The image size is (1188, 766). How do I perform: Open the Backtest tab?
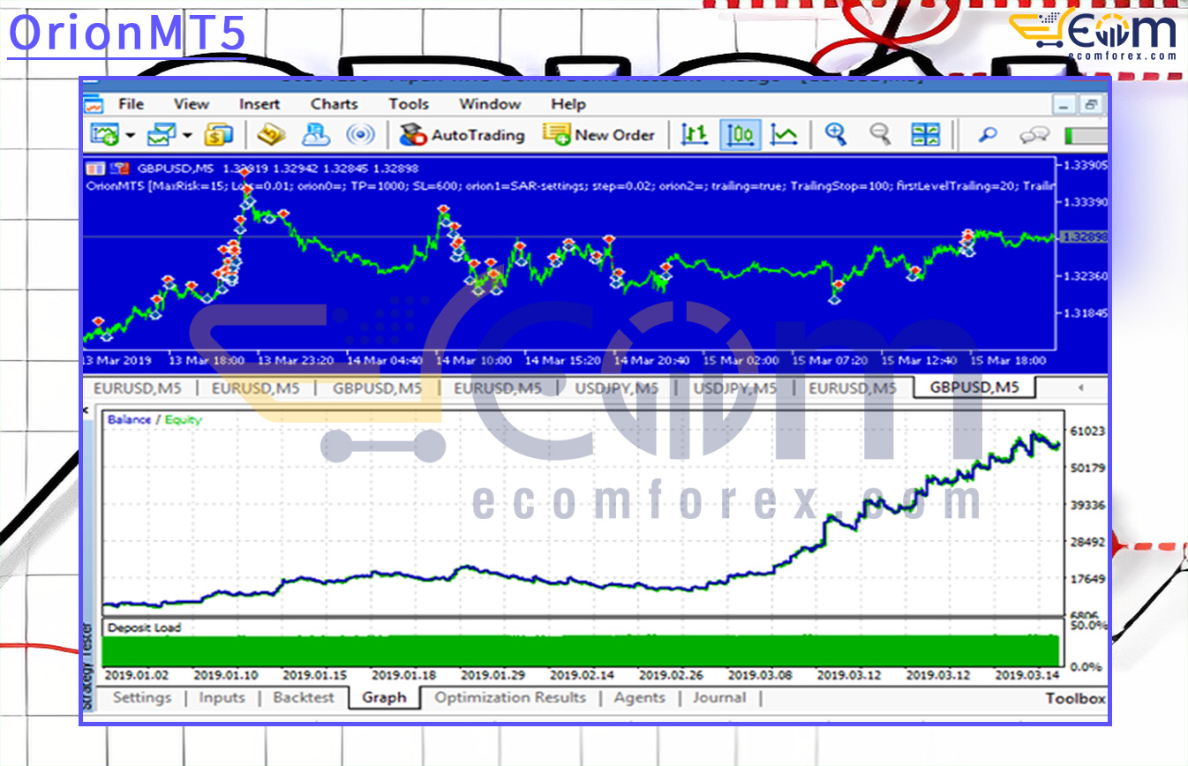point(304,697)
